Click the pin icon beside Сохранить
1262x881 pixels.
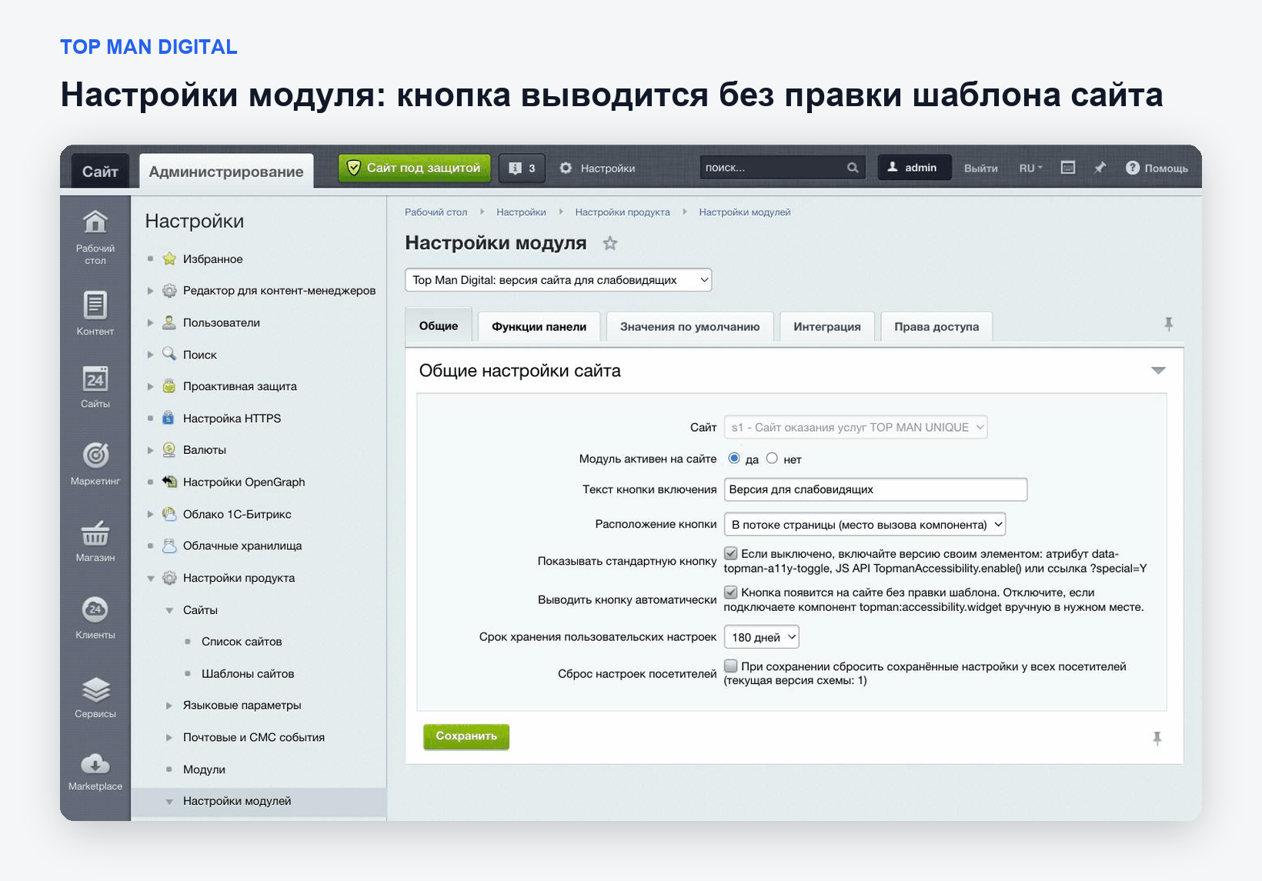[x=1157, y=739]
